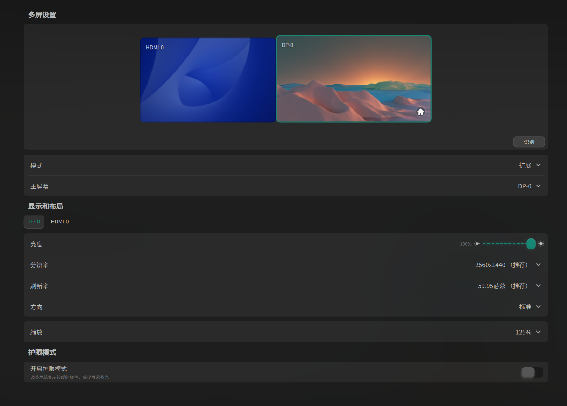The width and height of the screenshot is (567, 406).
Task: Open the 方向 dropdown showing 标准
Action: coord(530,307)
